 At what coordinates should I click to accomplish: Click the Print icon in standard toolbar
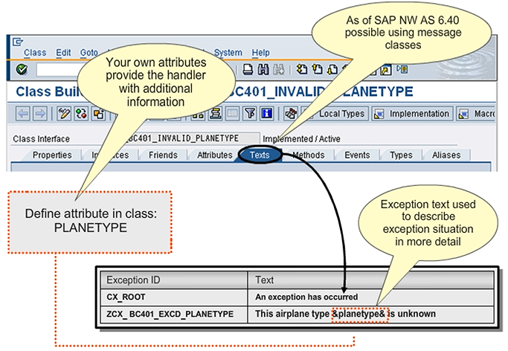pyautogui.click(x=248, y=69)
